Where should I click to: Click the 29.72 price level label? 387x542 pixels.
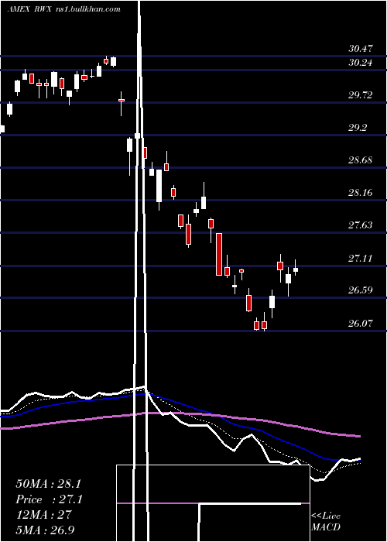pyautogui.click(x=361, y=95)
